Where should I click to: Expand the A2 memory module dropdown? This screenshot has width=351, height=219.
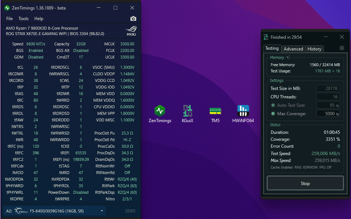[102, 211]
